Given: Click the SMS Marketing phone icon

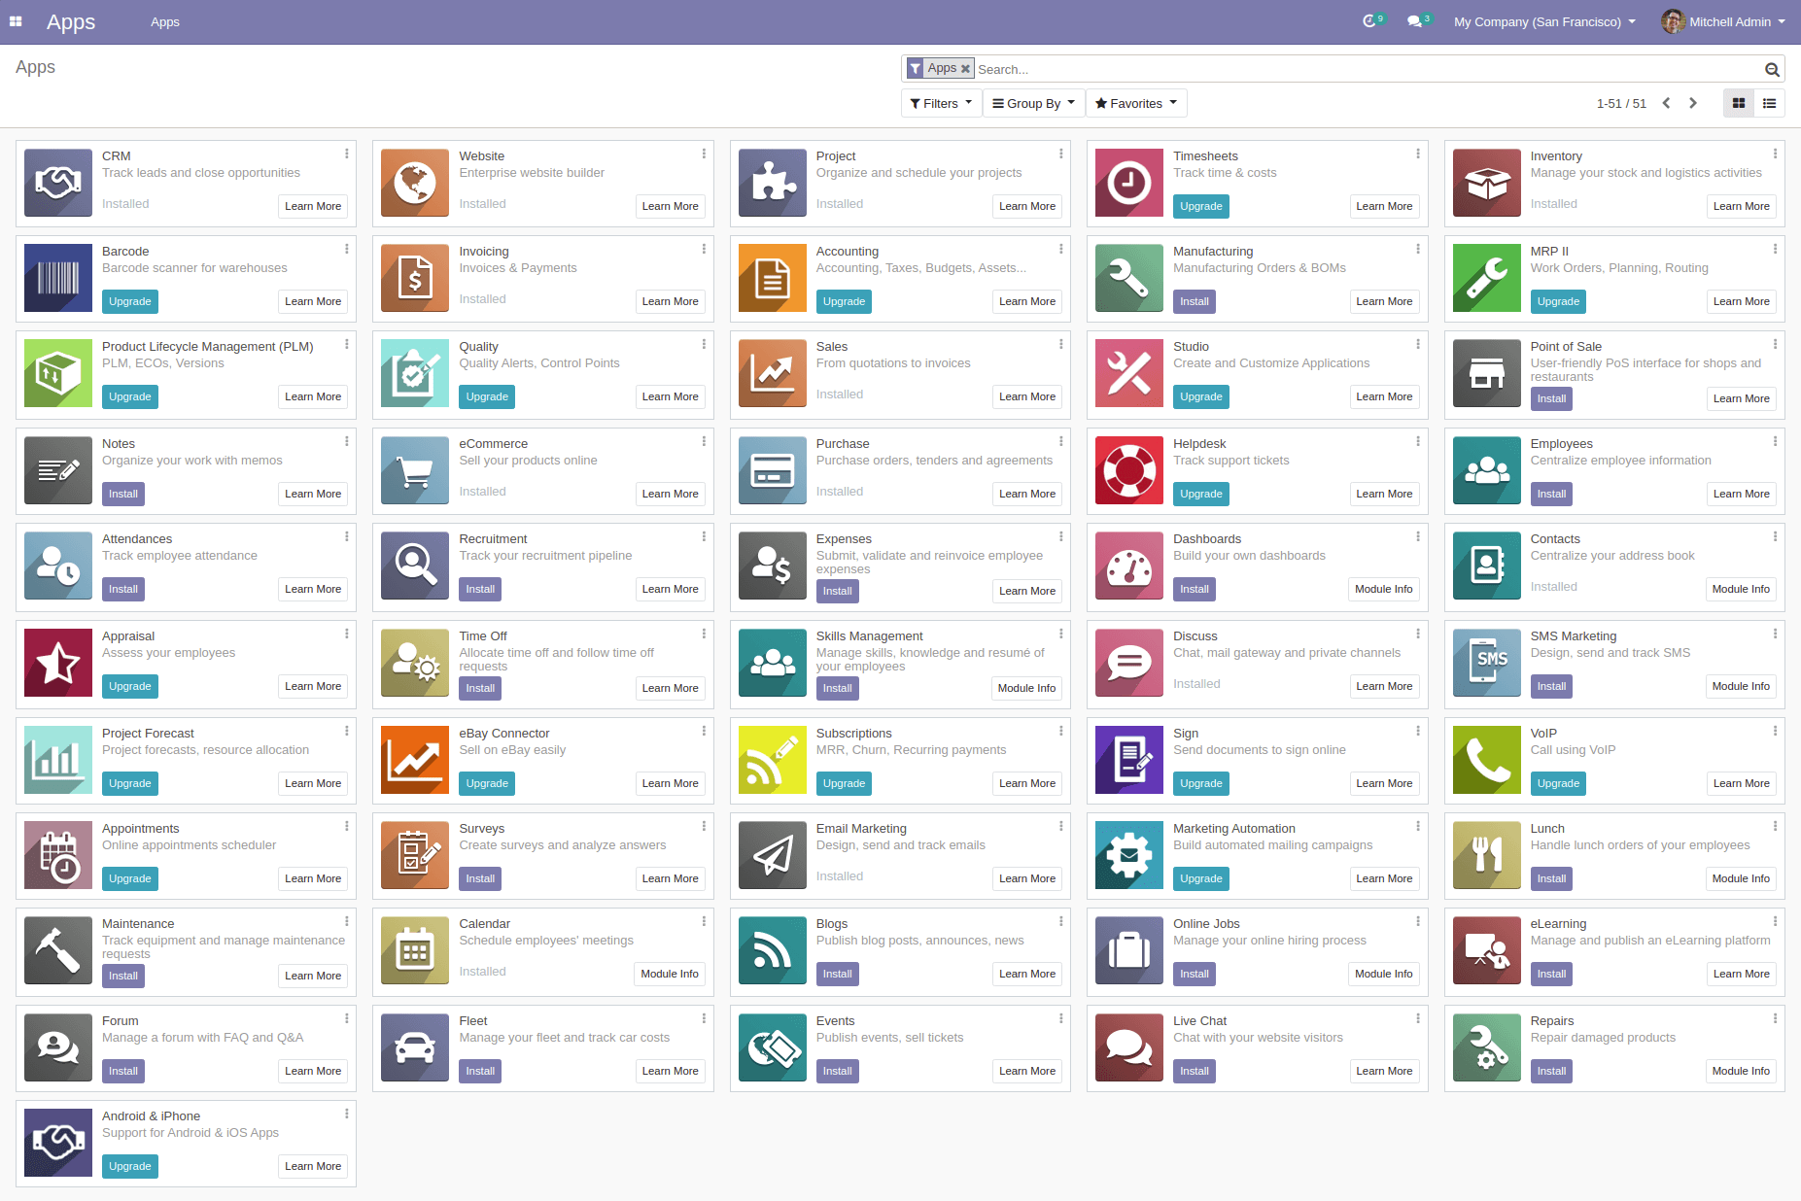Looking at the screenshot, I should 1487,663.
